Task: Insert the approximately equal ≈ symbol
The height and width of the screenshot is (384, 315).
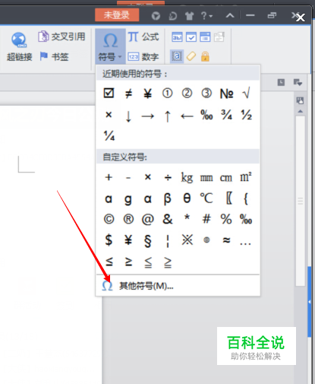Action: coord(226,240)
